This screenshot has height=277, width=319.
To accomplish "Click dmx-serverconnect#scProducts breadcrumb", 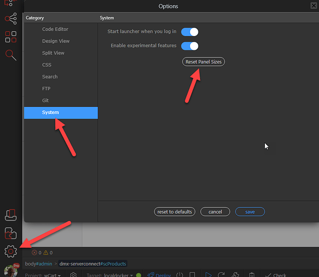I will 93,264.
